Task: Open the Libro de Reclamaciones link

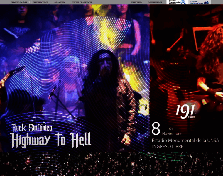Action: 200,2
